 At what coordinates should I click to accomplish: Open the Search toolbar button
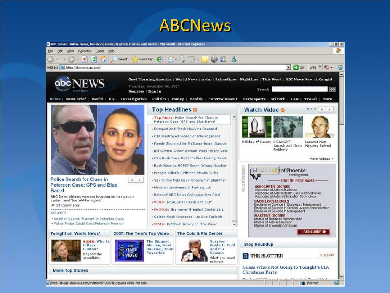click(120, 59)
